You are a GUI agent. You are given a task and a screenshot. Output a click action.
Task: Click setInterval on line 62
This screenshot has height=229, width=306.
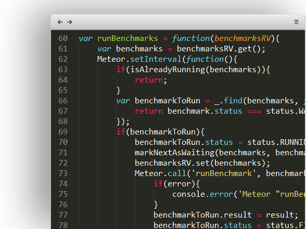point(156,59)
